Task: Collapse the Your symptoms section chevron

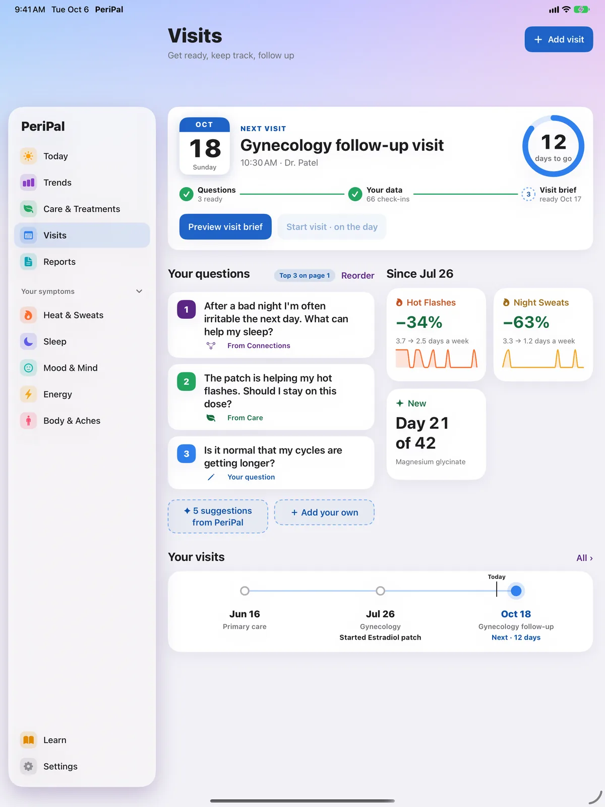Action: coord(139,292)
